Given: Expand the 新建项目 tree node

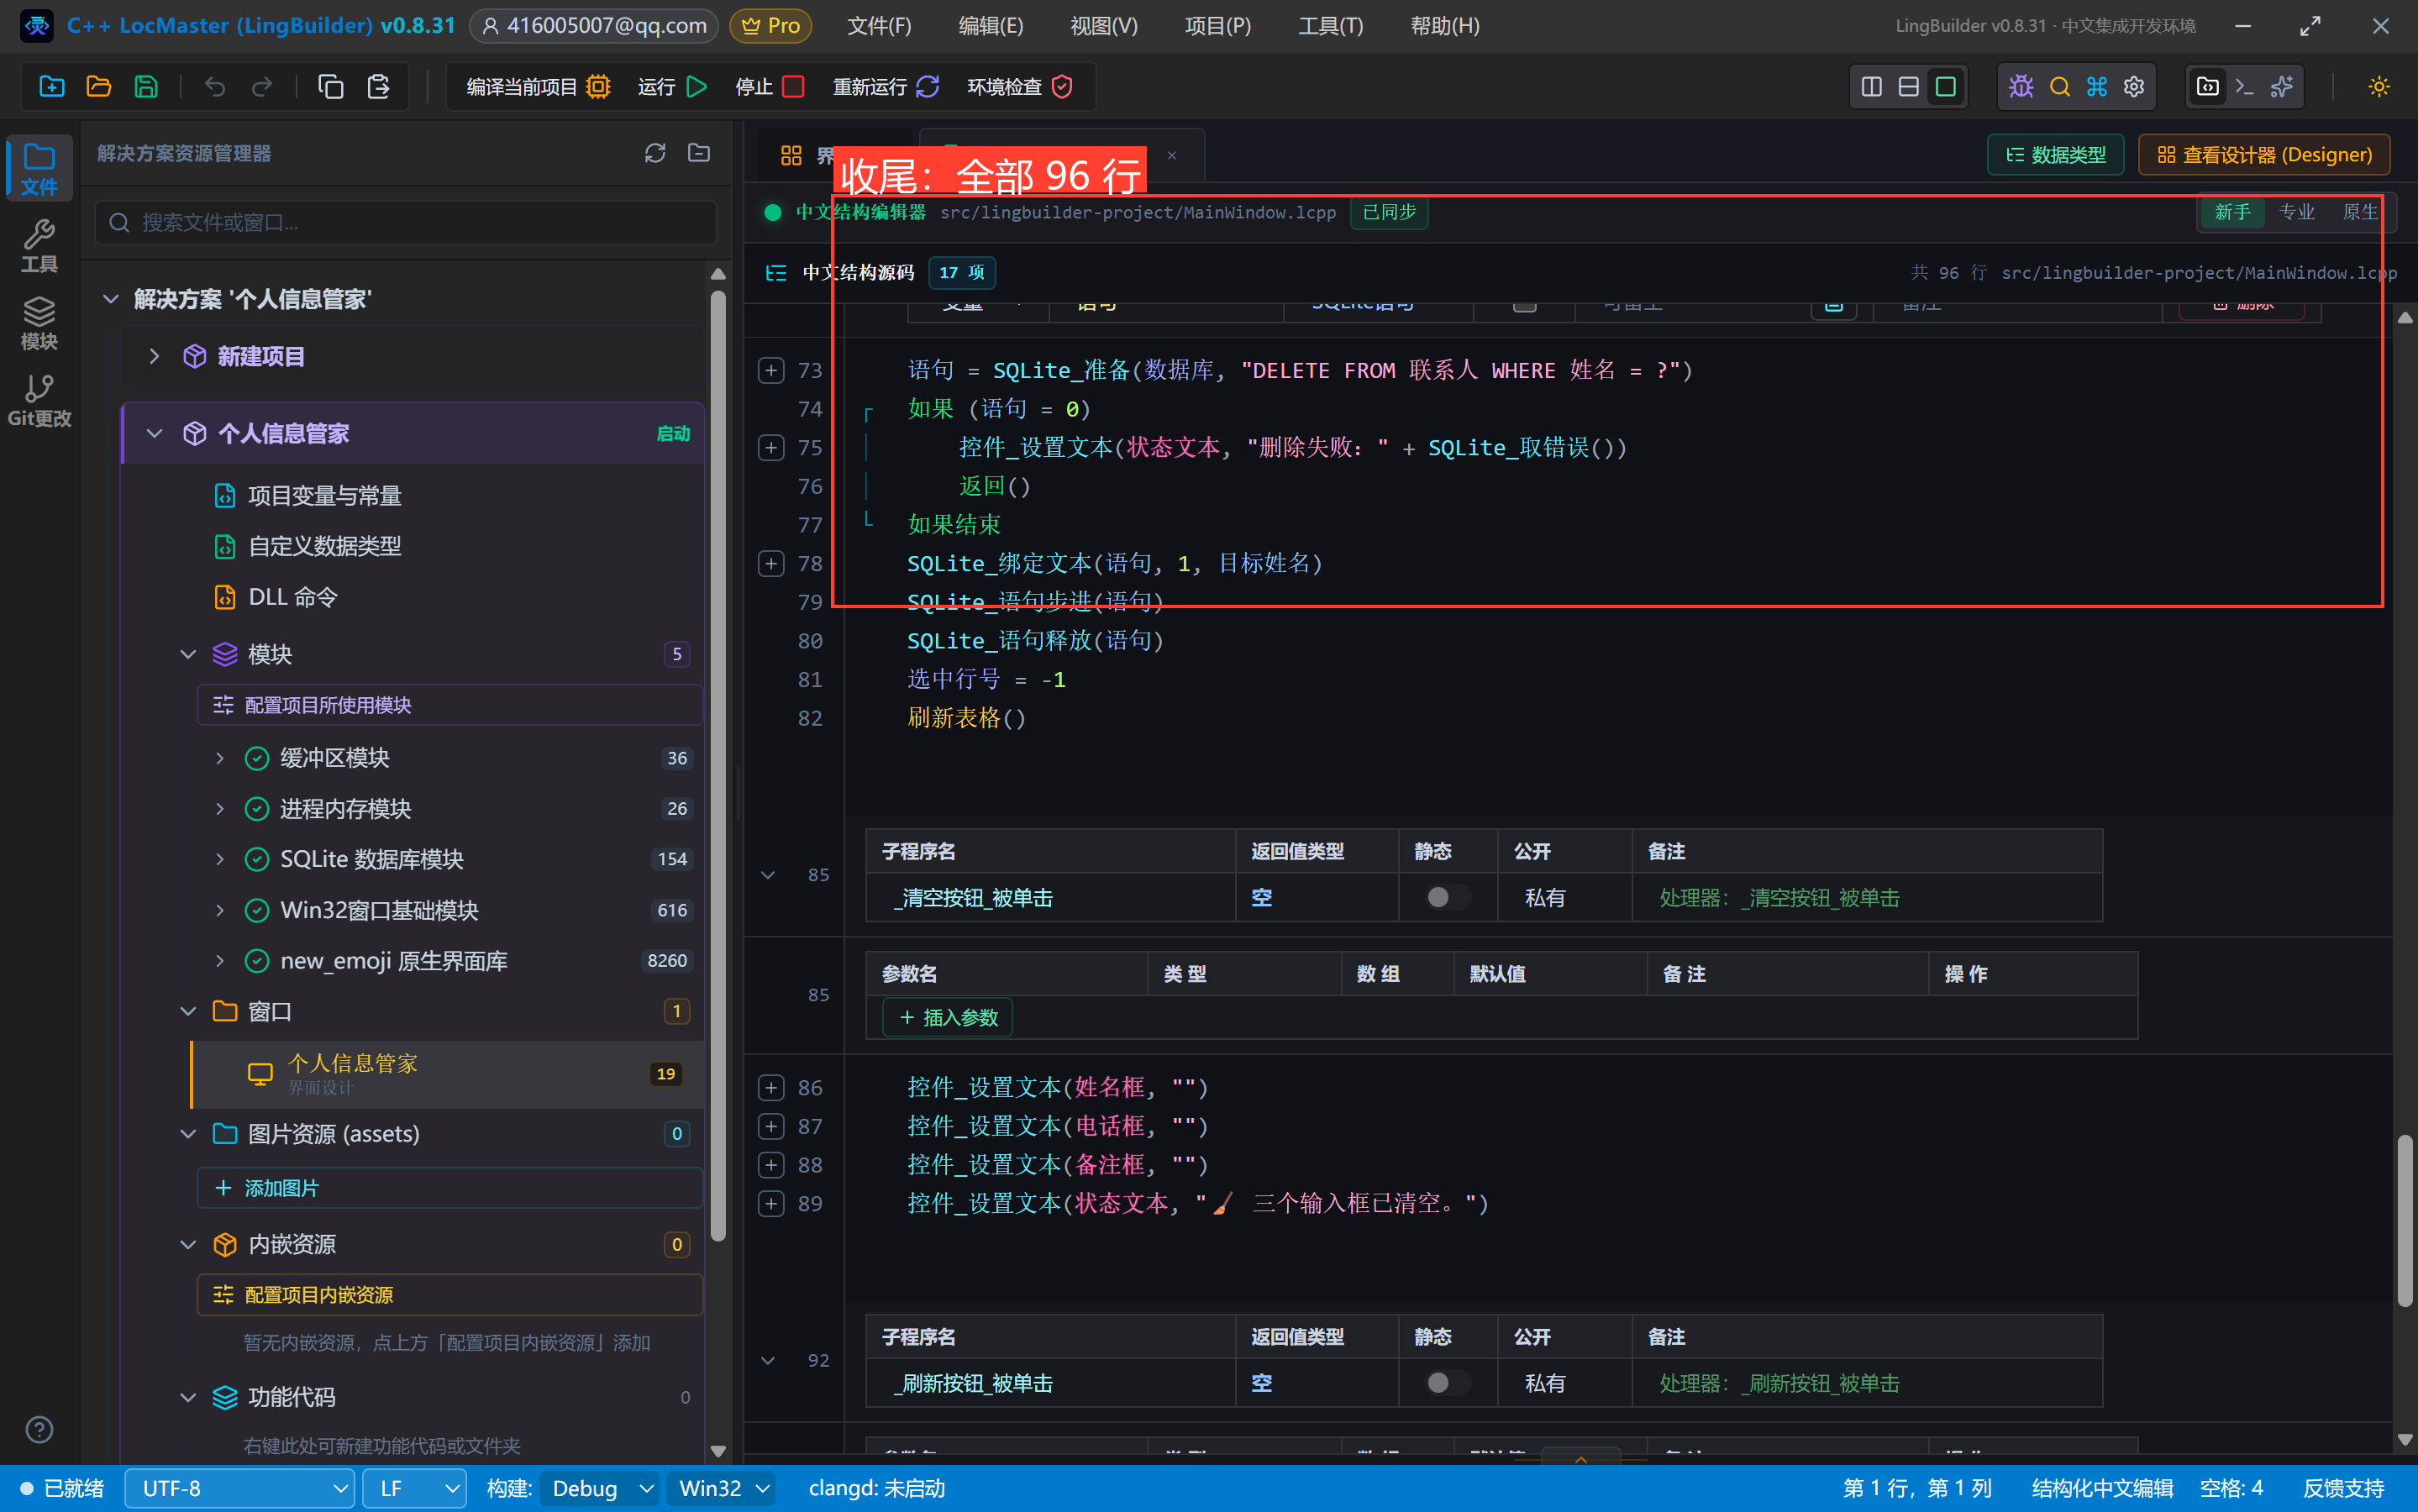Looking at the screenshot, I should [154, 356].
